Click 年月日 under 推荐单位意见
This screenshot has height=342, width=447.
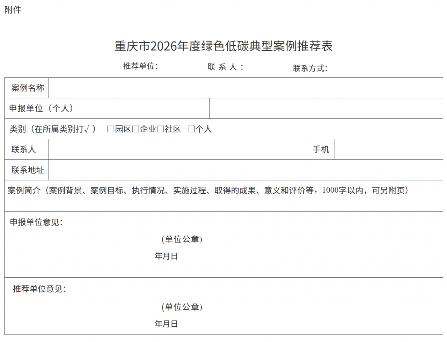coord(166,324)
